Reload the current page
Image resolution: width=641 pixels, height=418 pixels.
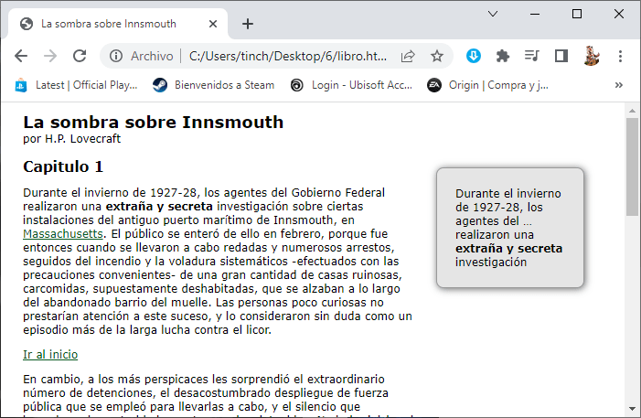pyautogui.click(x=80, y=56)
